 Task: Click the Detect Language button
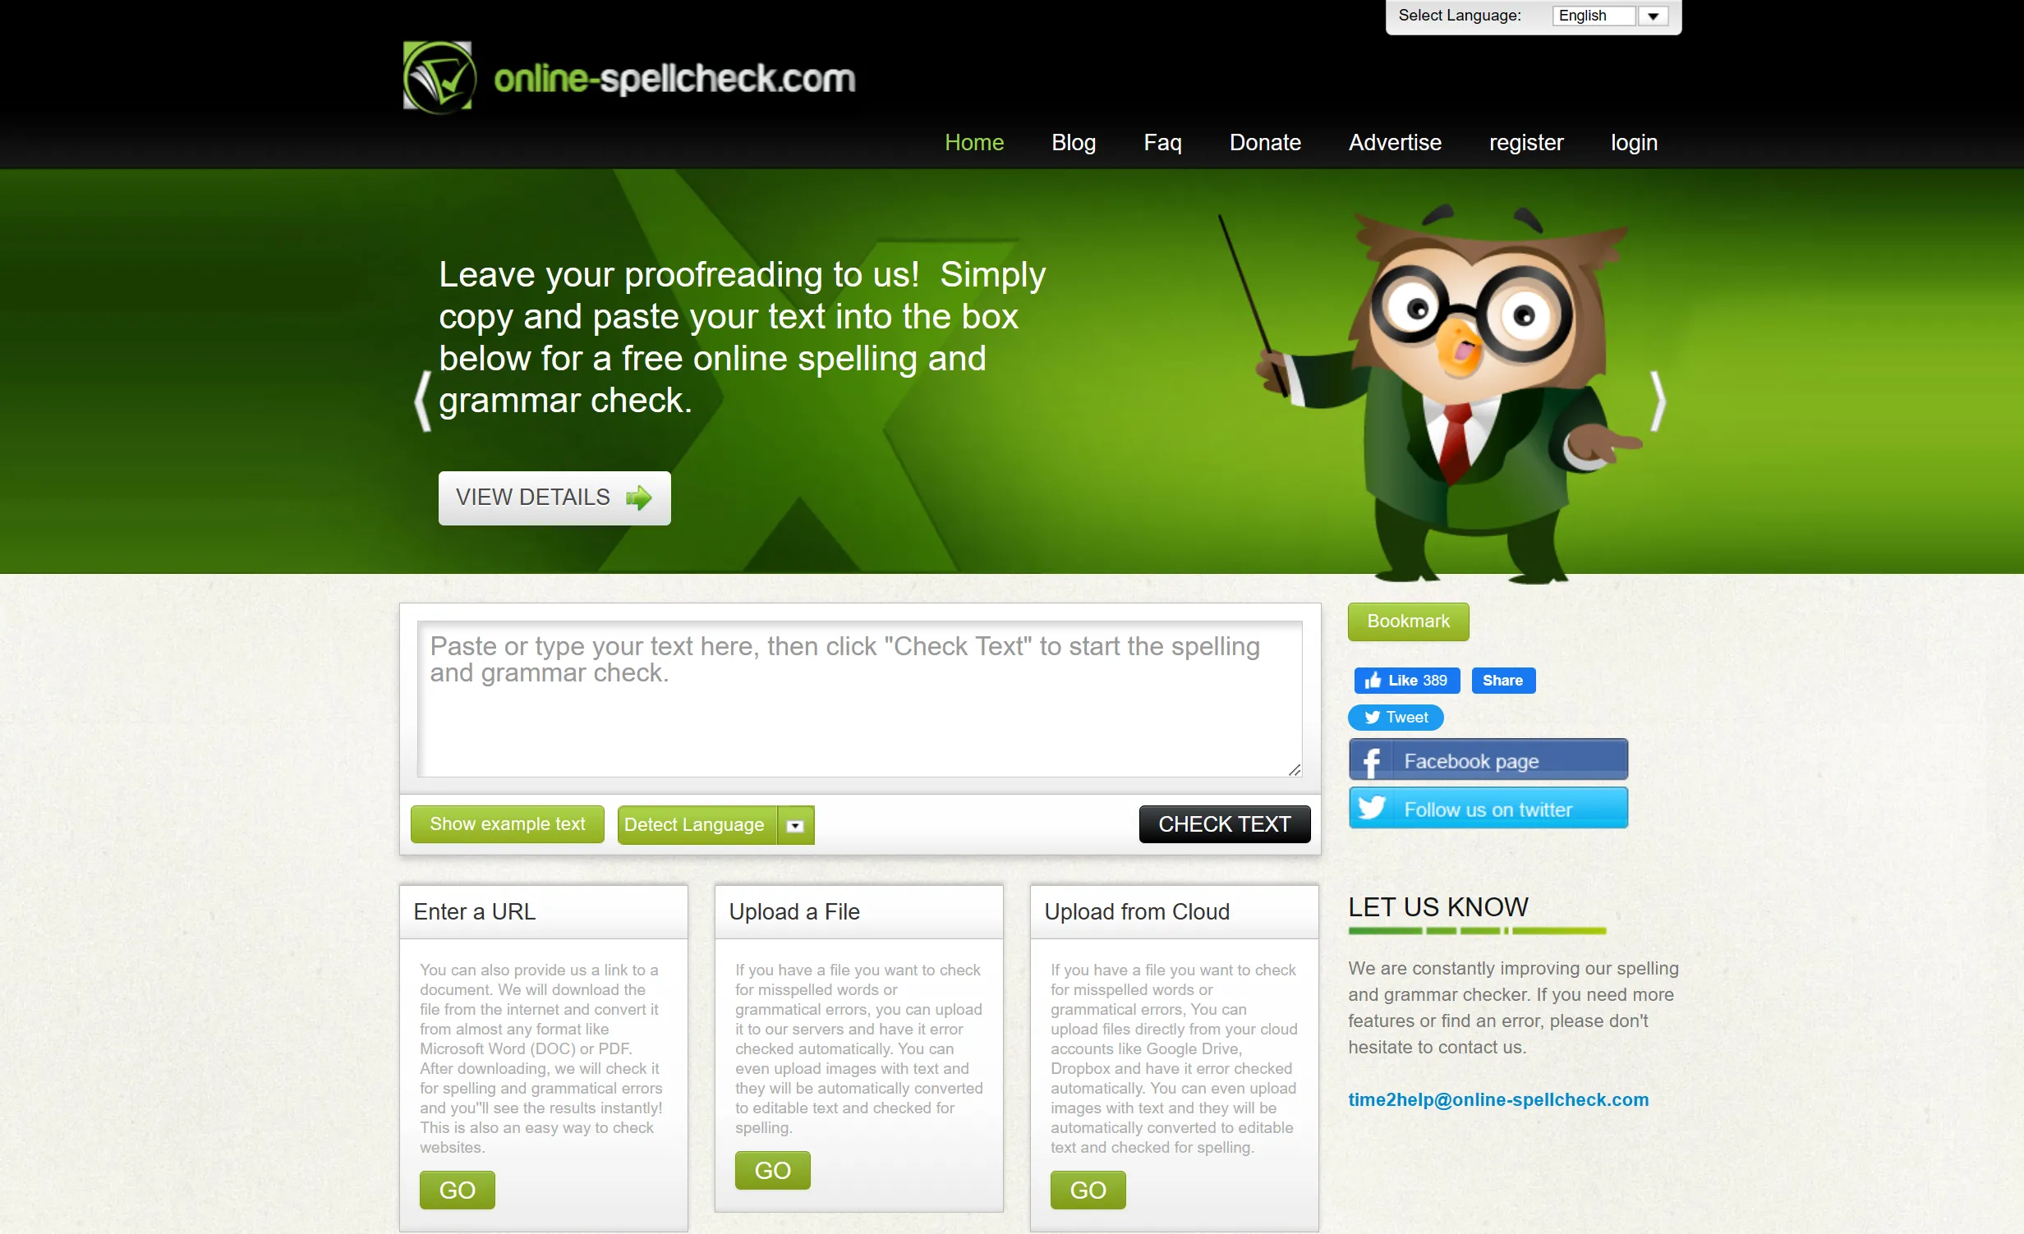tap(697, 825)
